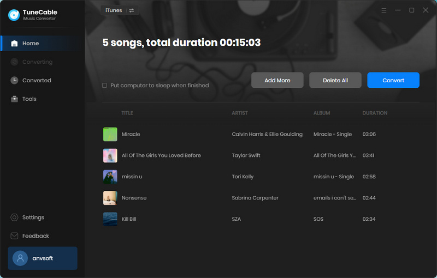Image resolution: width=437 pixels, height=278 pixels.
Task: Click the Settings gear icon
Action: tap(14, 217)
